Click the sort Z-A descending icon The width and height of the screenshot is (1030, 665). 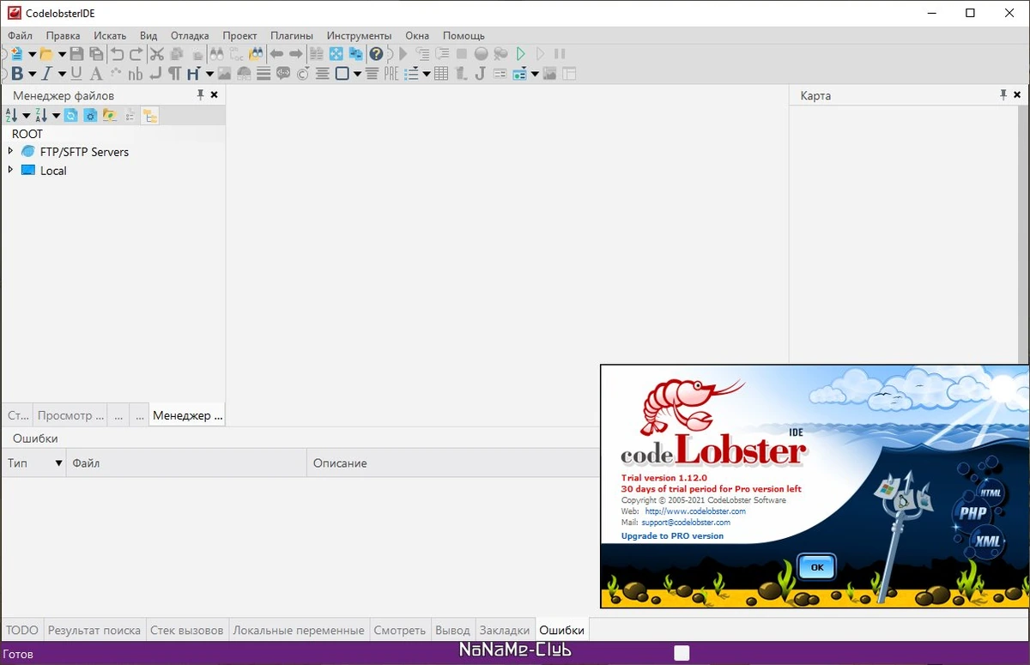coord(41,115)
